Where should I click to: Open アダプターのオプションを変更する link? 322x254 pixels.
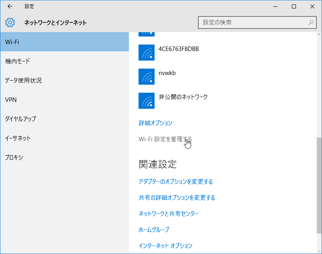click(175, 182)
